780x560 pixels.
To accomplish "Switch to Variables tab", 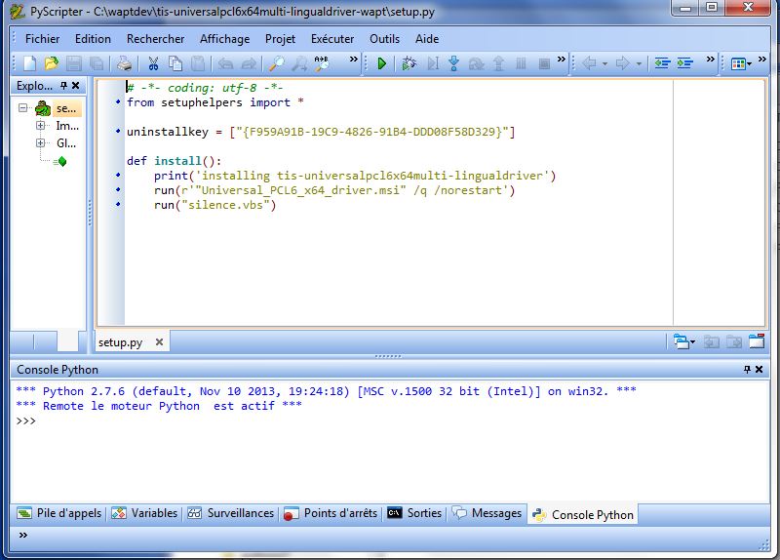I will (144, 513).
